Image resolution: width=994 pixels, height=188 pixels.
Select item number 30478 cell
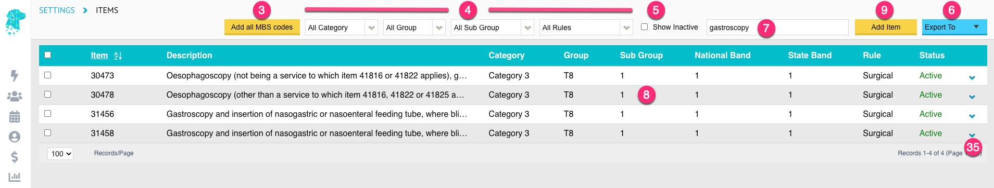103,95
